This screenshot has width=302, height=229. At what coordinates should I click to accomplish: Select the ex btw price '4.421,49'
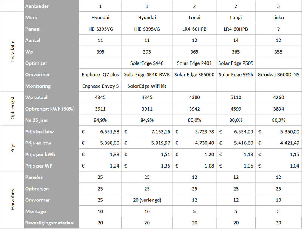(278, 143)
